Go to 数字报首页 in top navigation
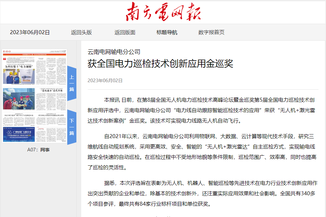This screenshot has width=326, height=217. pyautogui.click(x=211, y=32)
